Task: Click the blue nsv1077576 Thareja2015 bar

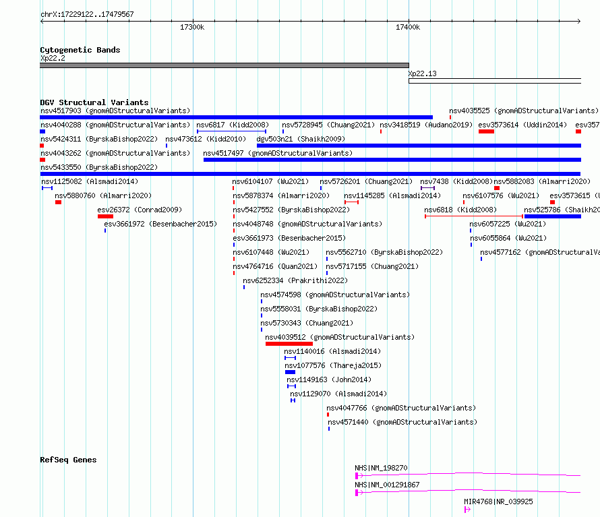Action: [x=290, y=372]
